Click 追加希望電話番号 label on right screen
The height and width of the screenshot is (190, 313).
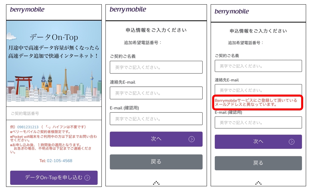tap(246, 43)
